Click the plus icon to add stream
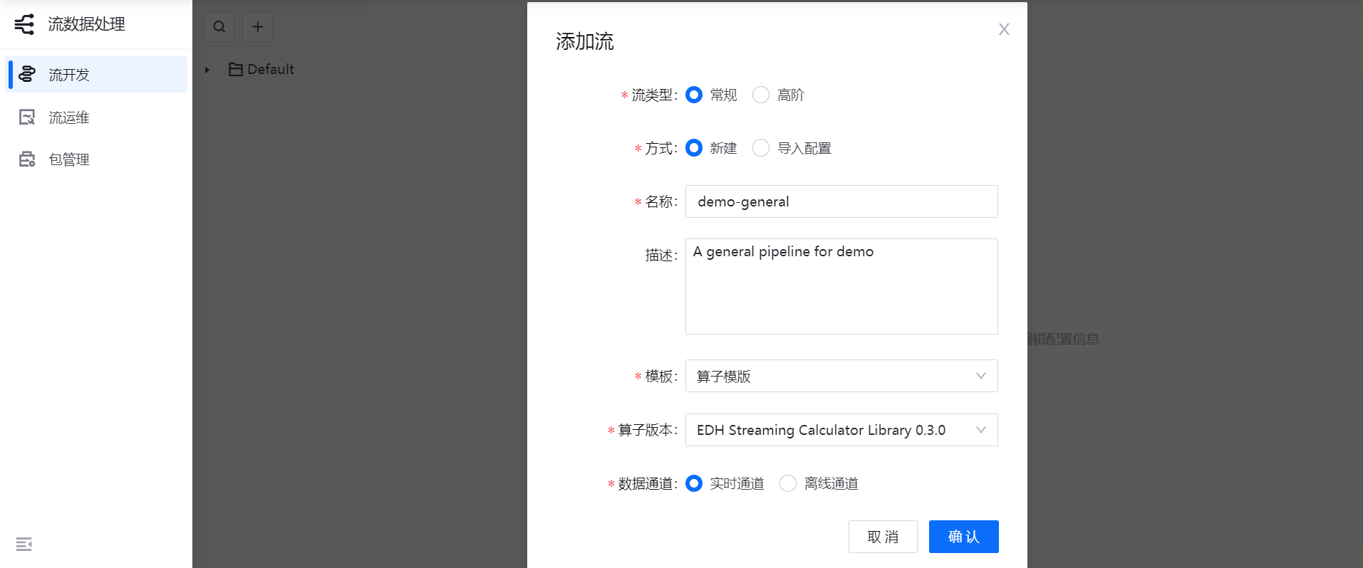 click(x=258, y=26)
